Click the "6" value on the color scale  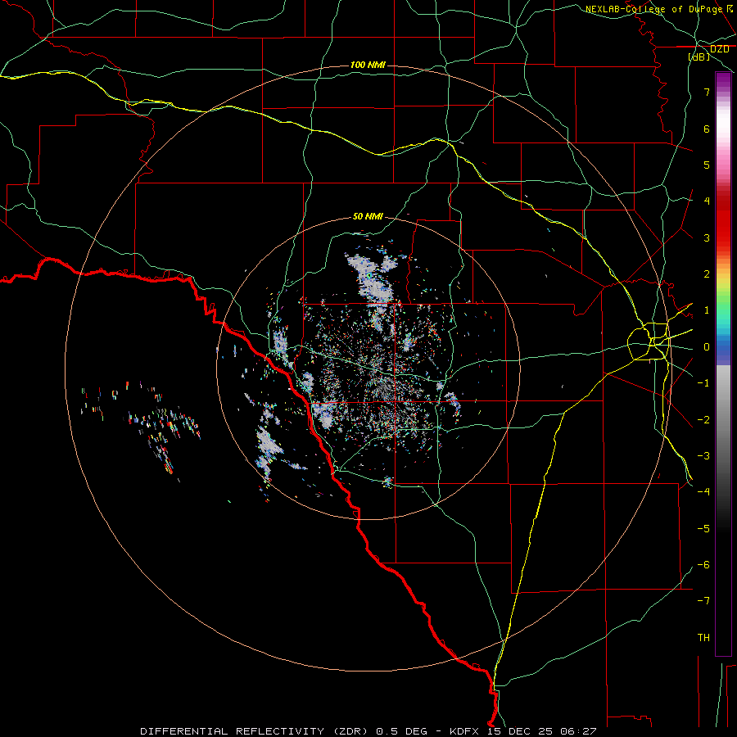pyautogui.click(x=707, y=129)
